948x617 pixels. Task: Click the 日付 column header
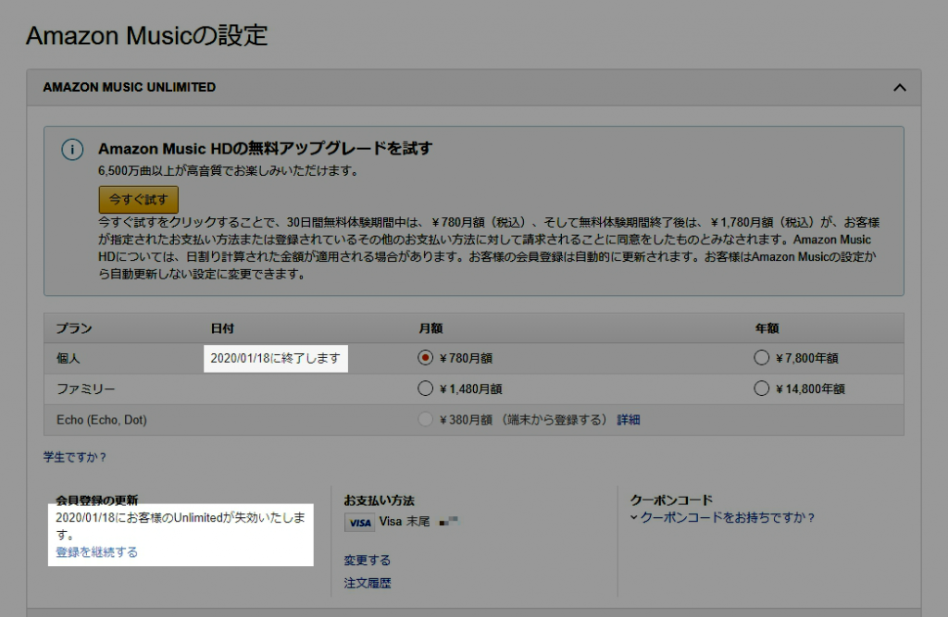pos(222,328)
